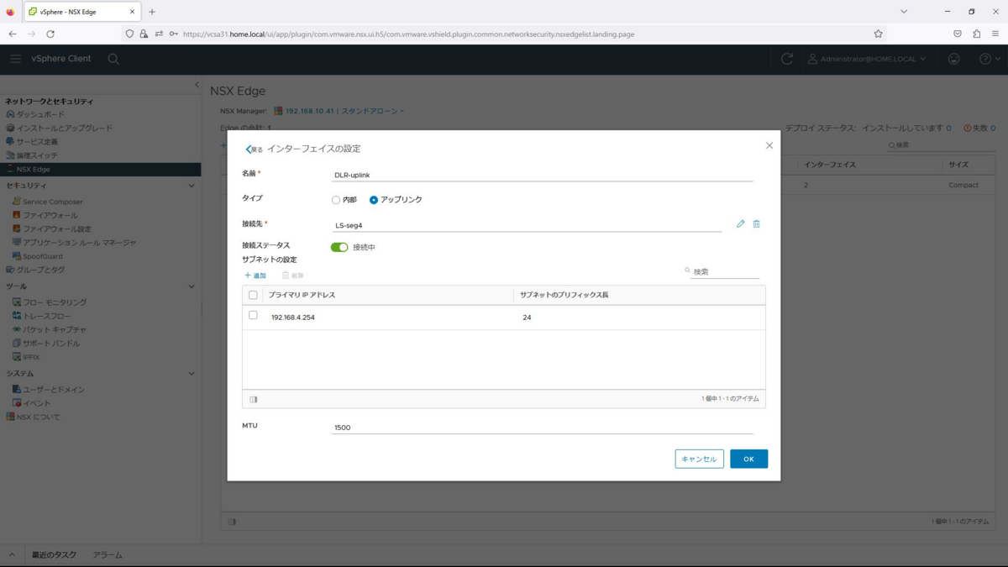This screenshot has height=567, width=1008.
Task: Collapse the セキュリティ section
Action: point(192,185)
